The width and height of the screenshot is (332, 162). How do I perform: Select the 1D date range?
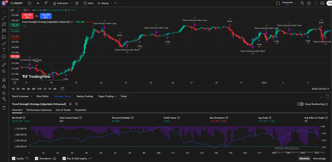13,89
